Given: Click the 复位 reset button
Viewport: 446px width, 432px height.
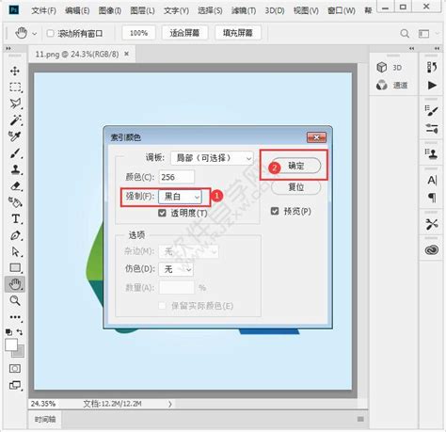Looking at the screenshot, I should pyautogui.click(x=295, y=187).
